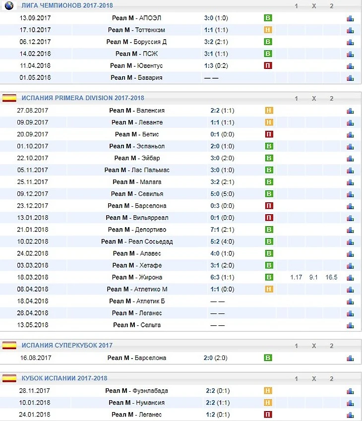The width and height of the screenshot is (362, 421).
Task: Open stats icon for Реал М - Эспаньол
Action: (350, 146)
